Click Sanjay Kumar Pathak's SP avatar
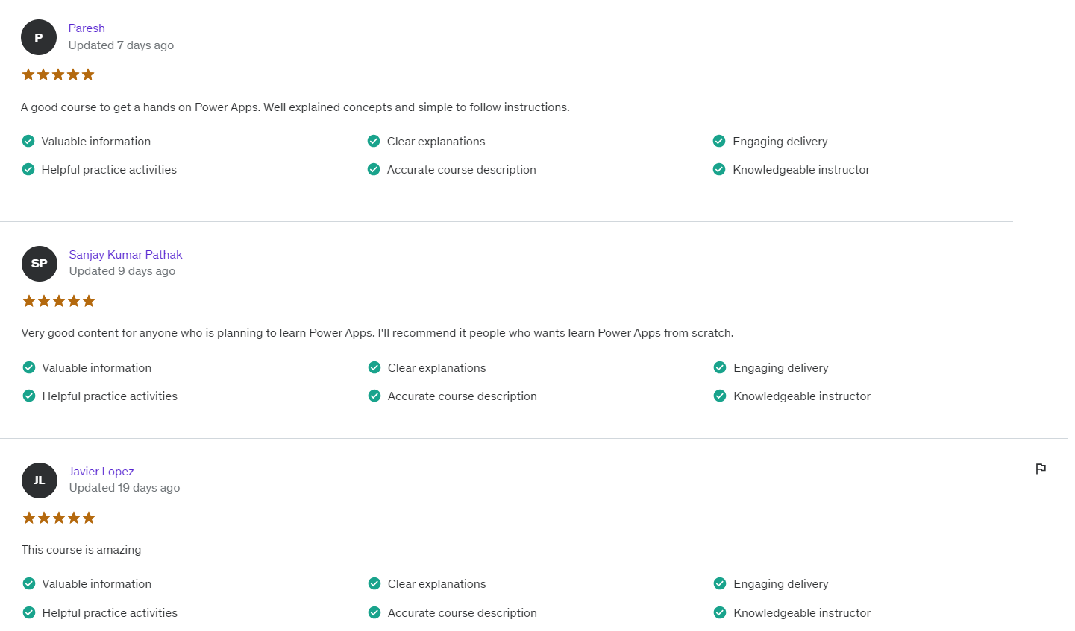The image size is (1075, 631). tap(40, 264)
